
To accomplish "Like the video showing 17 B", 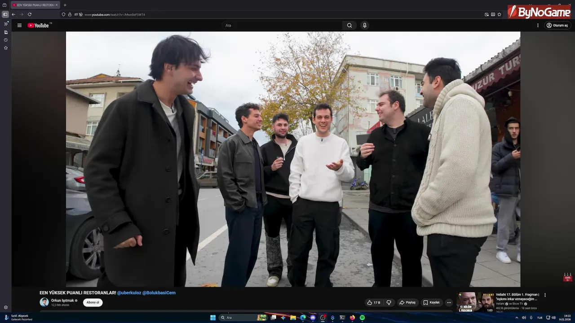I will click(373, 302).
